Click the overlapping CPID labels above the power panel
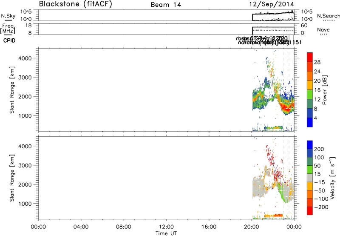Image resolution: width=340 pixels, height=236 pixels. click(x=269, y=40)
